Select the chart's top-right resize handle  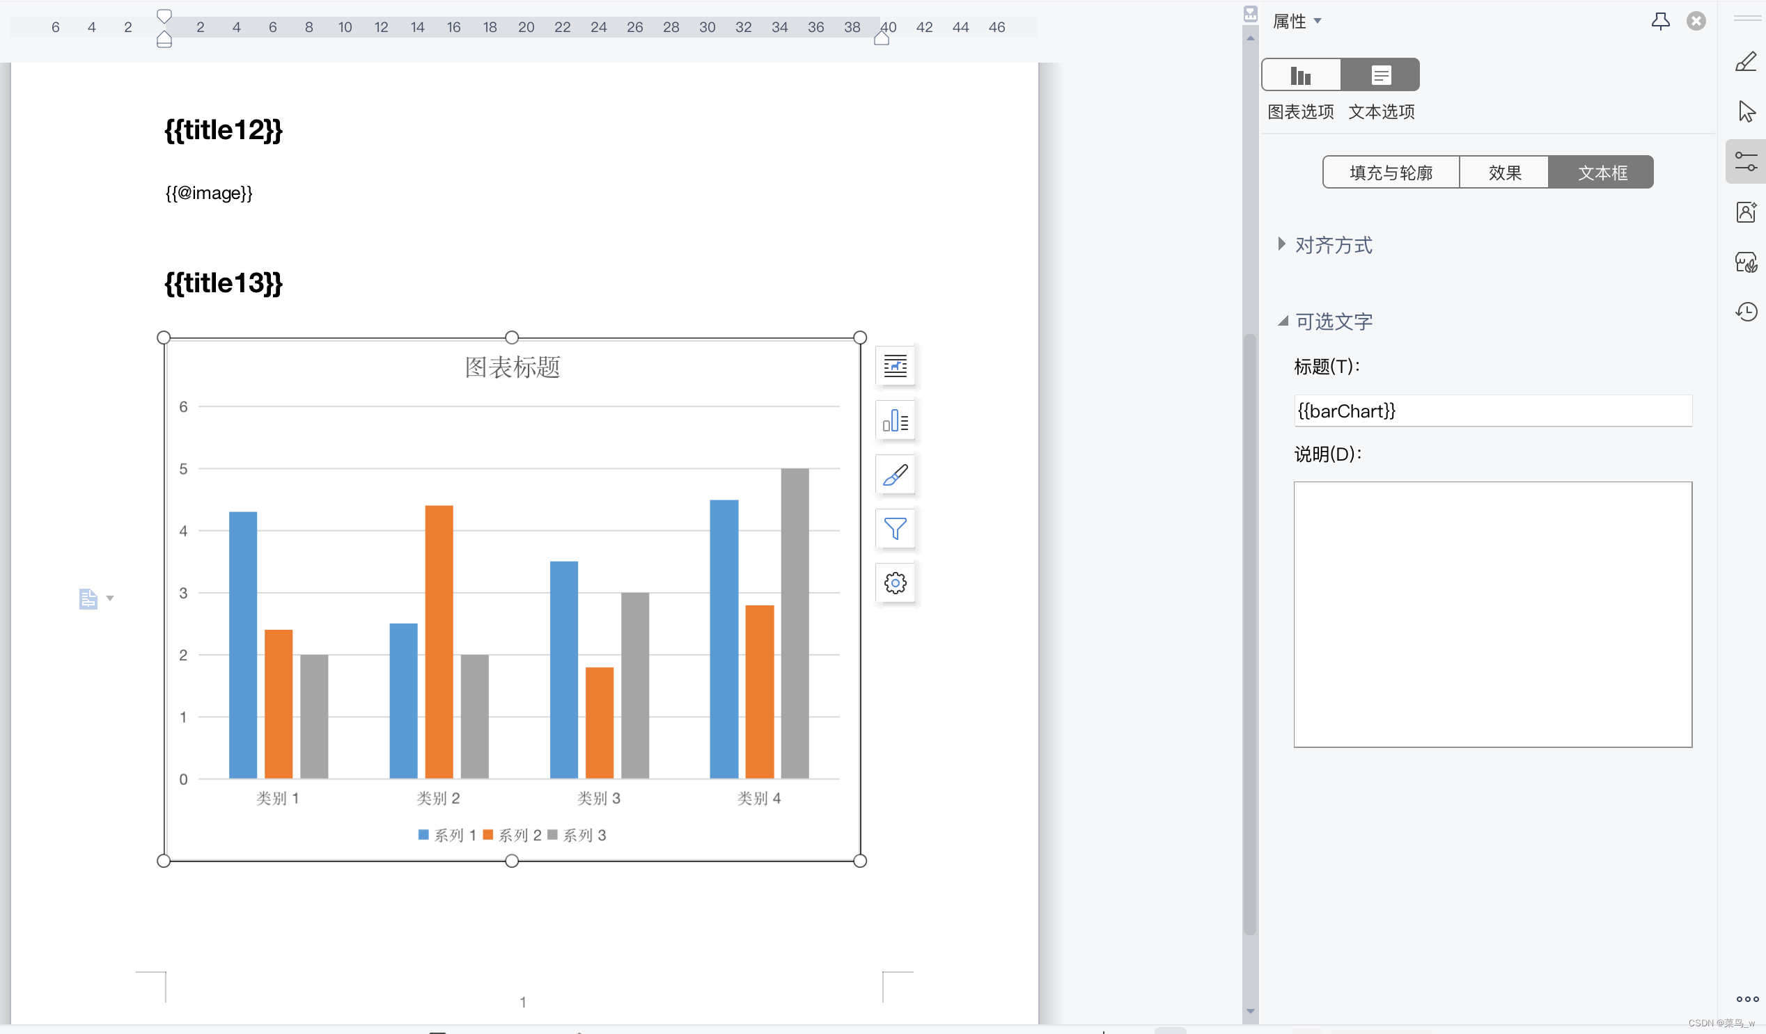pos(860,337)
